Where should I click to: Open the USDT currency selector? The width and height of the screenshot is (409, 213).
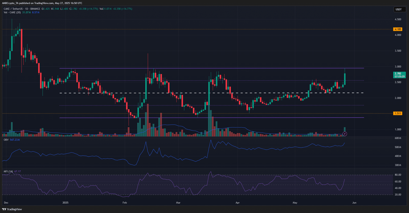click(x=399, y=9)
